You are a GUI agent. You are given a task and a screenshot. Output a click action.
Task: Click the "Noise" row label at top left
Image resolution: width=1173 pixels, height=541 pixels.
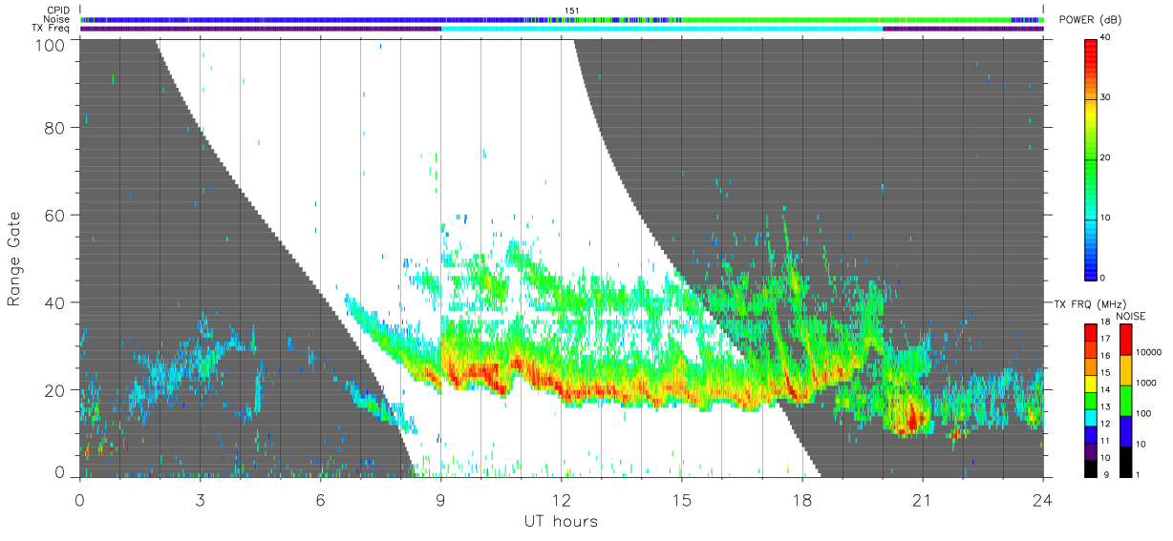[x=58, y=19]
